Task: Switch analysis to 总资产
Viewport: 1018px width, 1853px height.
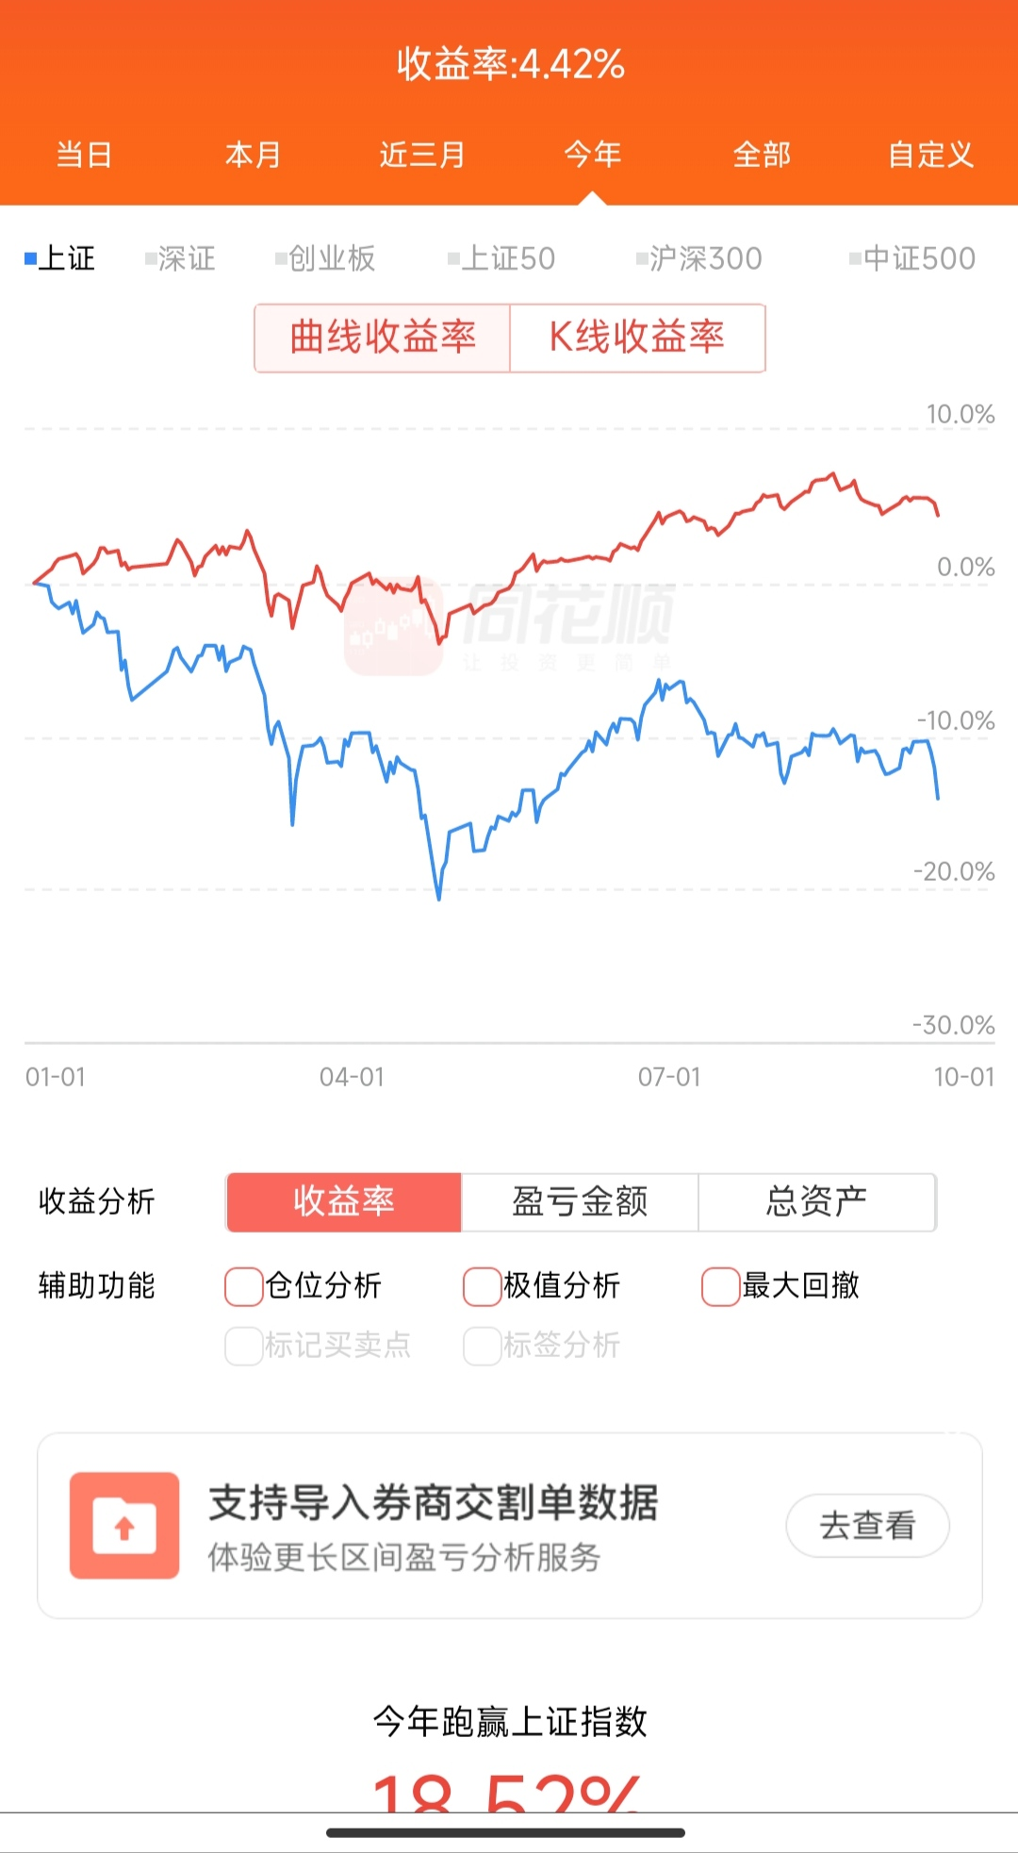Action: pyautogui.click(x=816, y=1202)
